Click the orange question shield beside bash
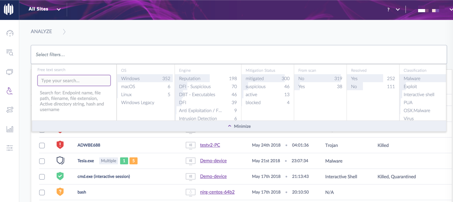Screen dimensions: 453x202 point(60,192)
